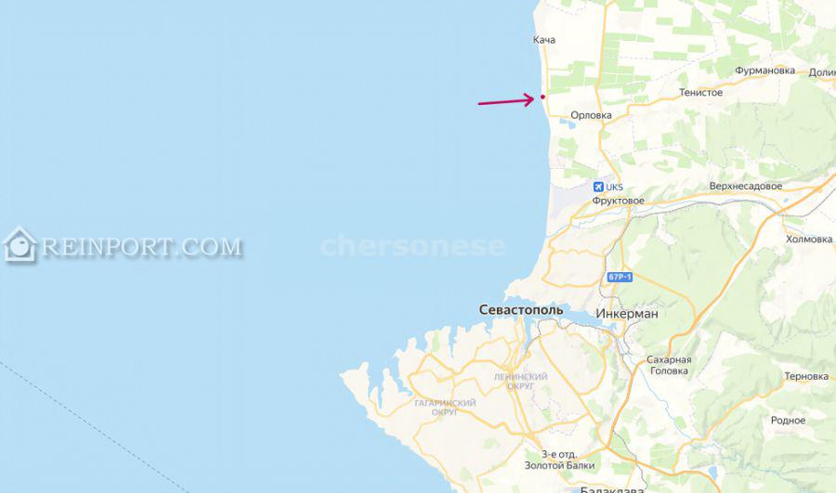This screenshot has height=493, width=836.
Task: Click the Орловка label on map
Action: point(591,115)
